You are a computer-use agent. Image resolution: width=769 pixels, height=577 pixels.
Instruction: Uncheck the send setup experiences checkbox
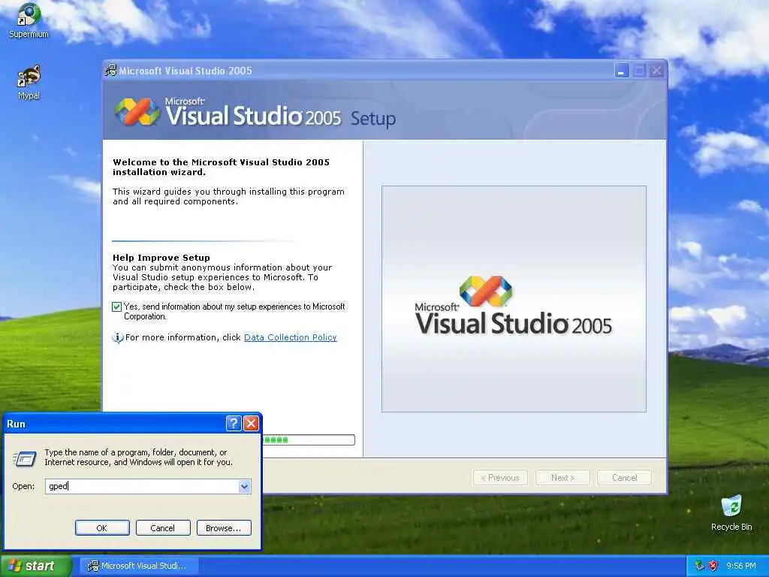(x=116, y=307)
